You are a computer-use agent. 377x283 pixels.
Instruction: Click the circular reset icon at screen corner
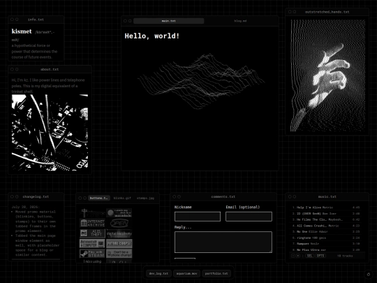[x=369, y=274]
